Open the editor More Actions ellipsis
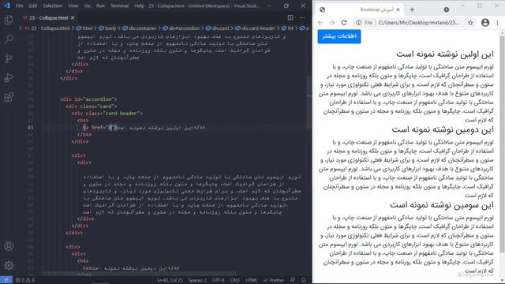 coord(301,17)
